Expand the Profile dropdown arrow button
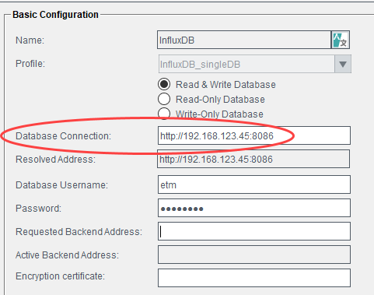 343,64
